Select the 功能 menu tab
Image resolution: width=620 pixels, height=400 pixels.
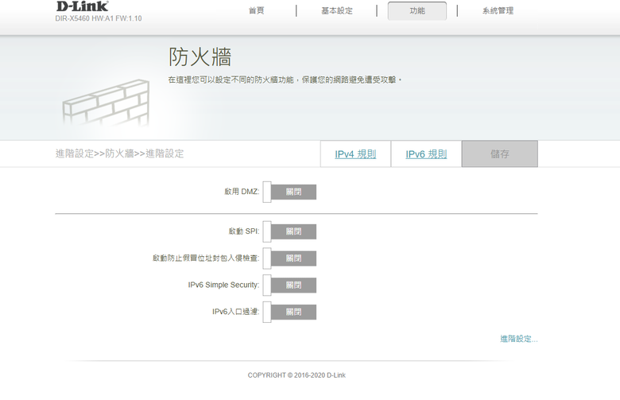click(x=417, y=10)
